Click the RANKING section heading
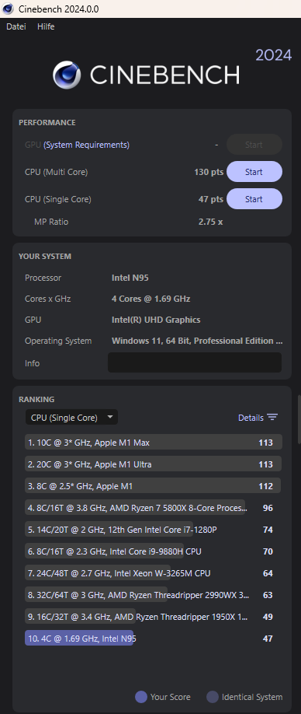Image resolution: width=301 pixels, height=714 pixels. tap(36, 399)
